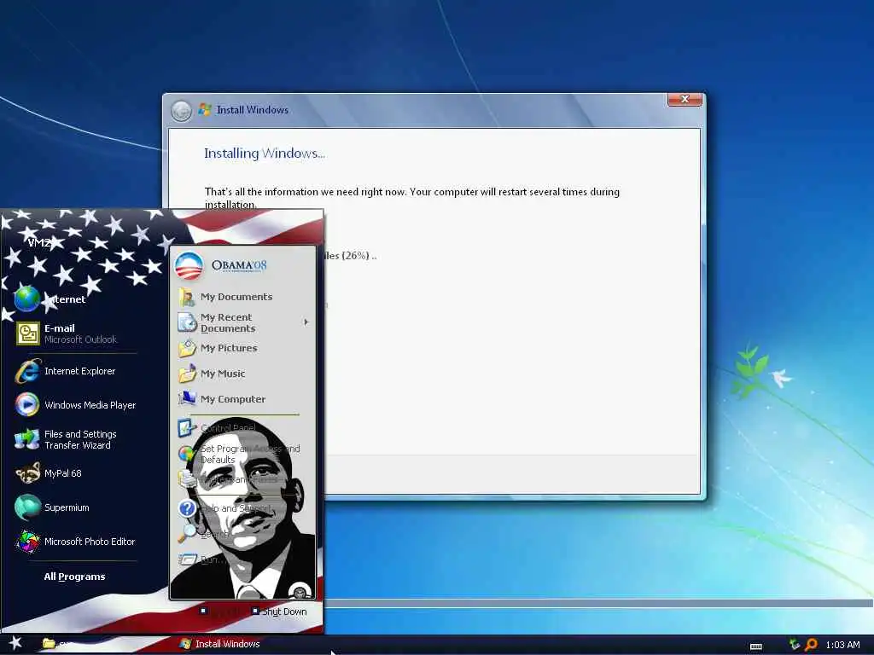
Task: Click the files (26%) progress text
Action: (350, 256)
